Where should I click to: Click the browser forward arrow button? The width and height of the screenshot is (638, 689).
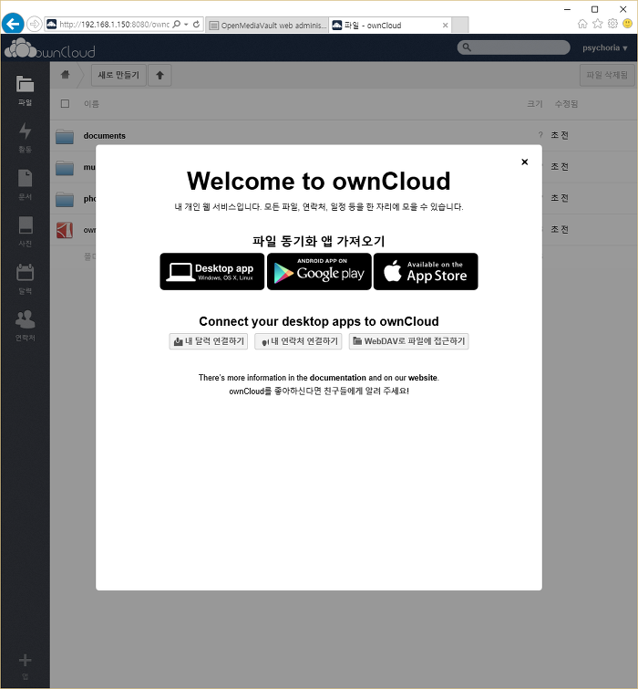[x=35, y=24]
